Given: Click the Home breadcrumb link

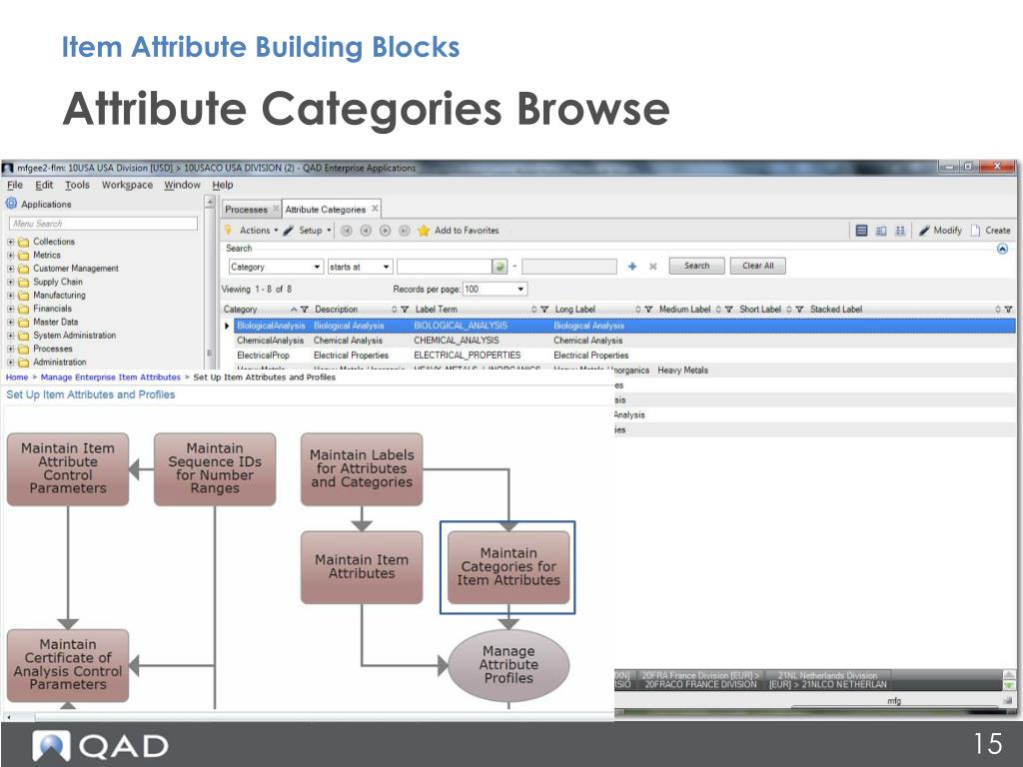Looking at the screenshot, I should pyautogui.click(x=17, y=377).
